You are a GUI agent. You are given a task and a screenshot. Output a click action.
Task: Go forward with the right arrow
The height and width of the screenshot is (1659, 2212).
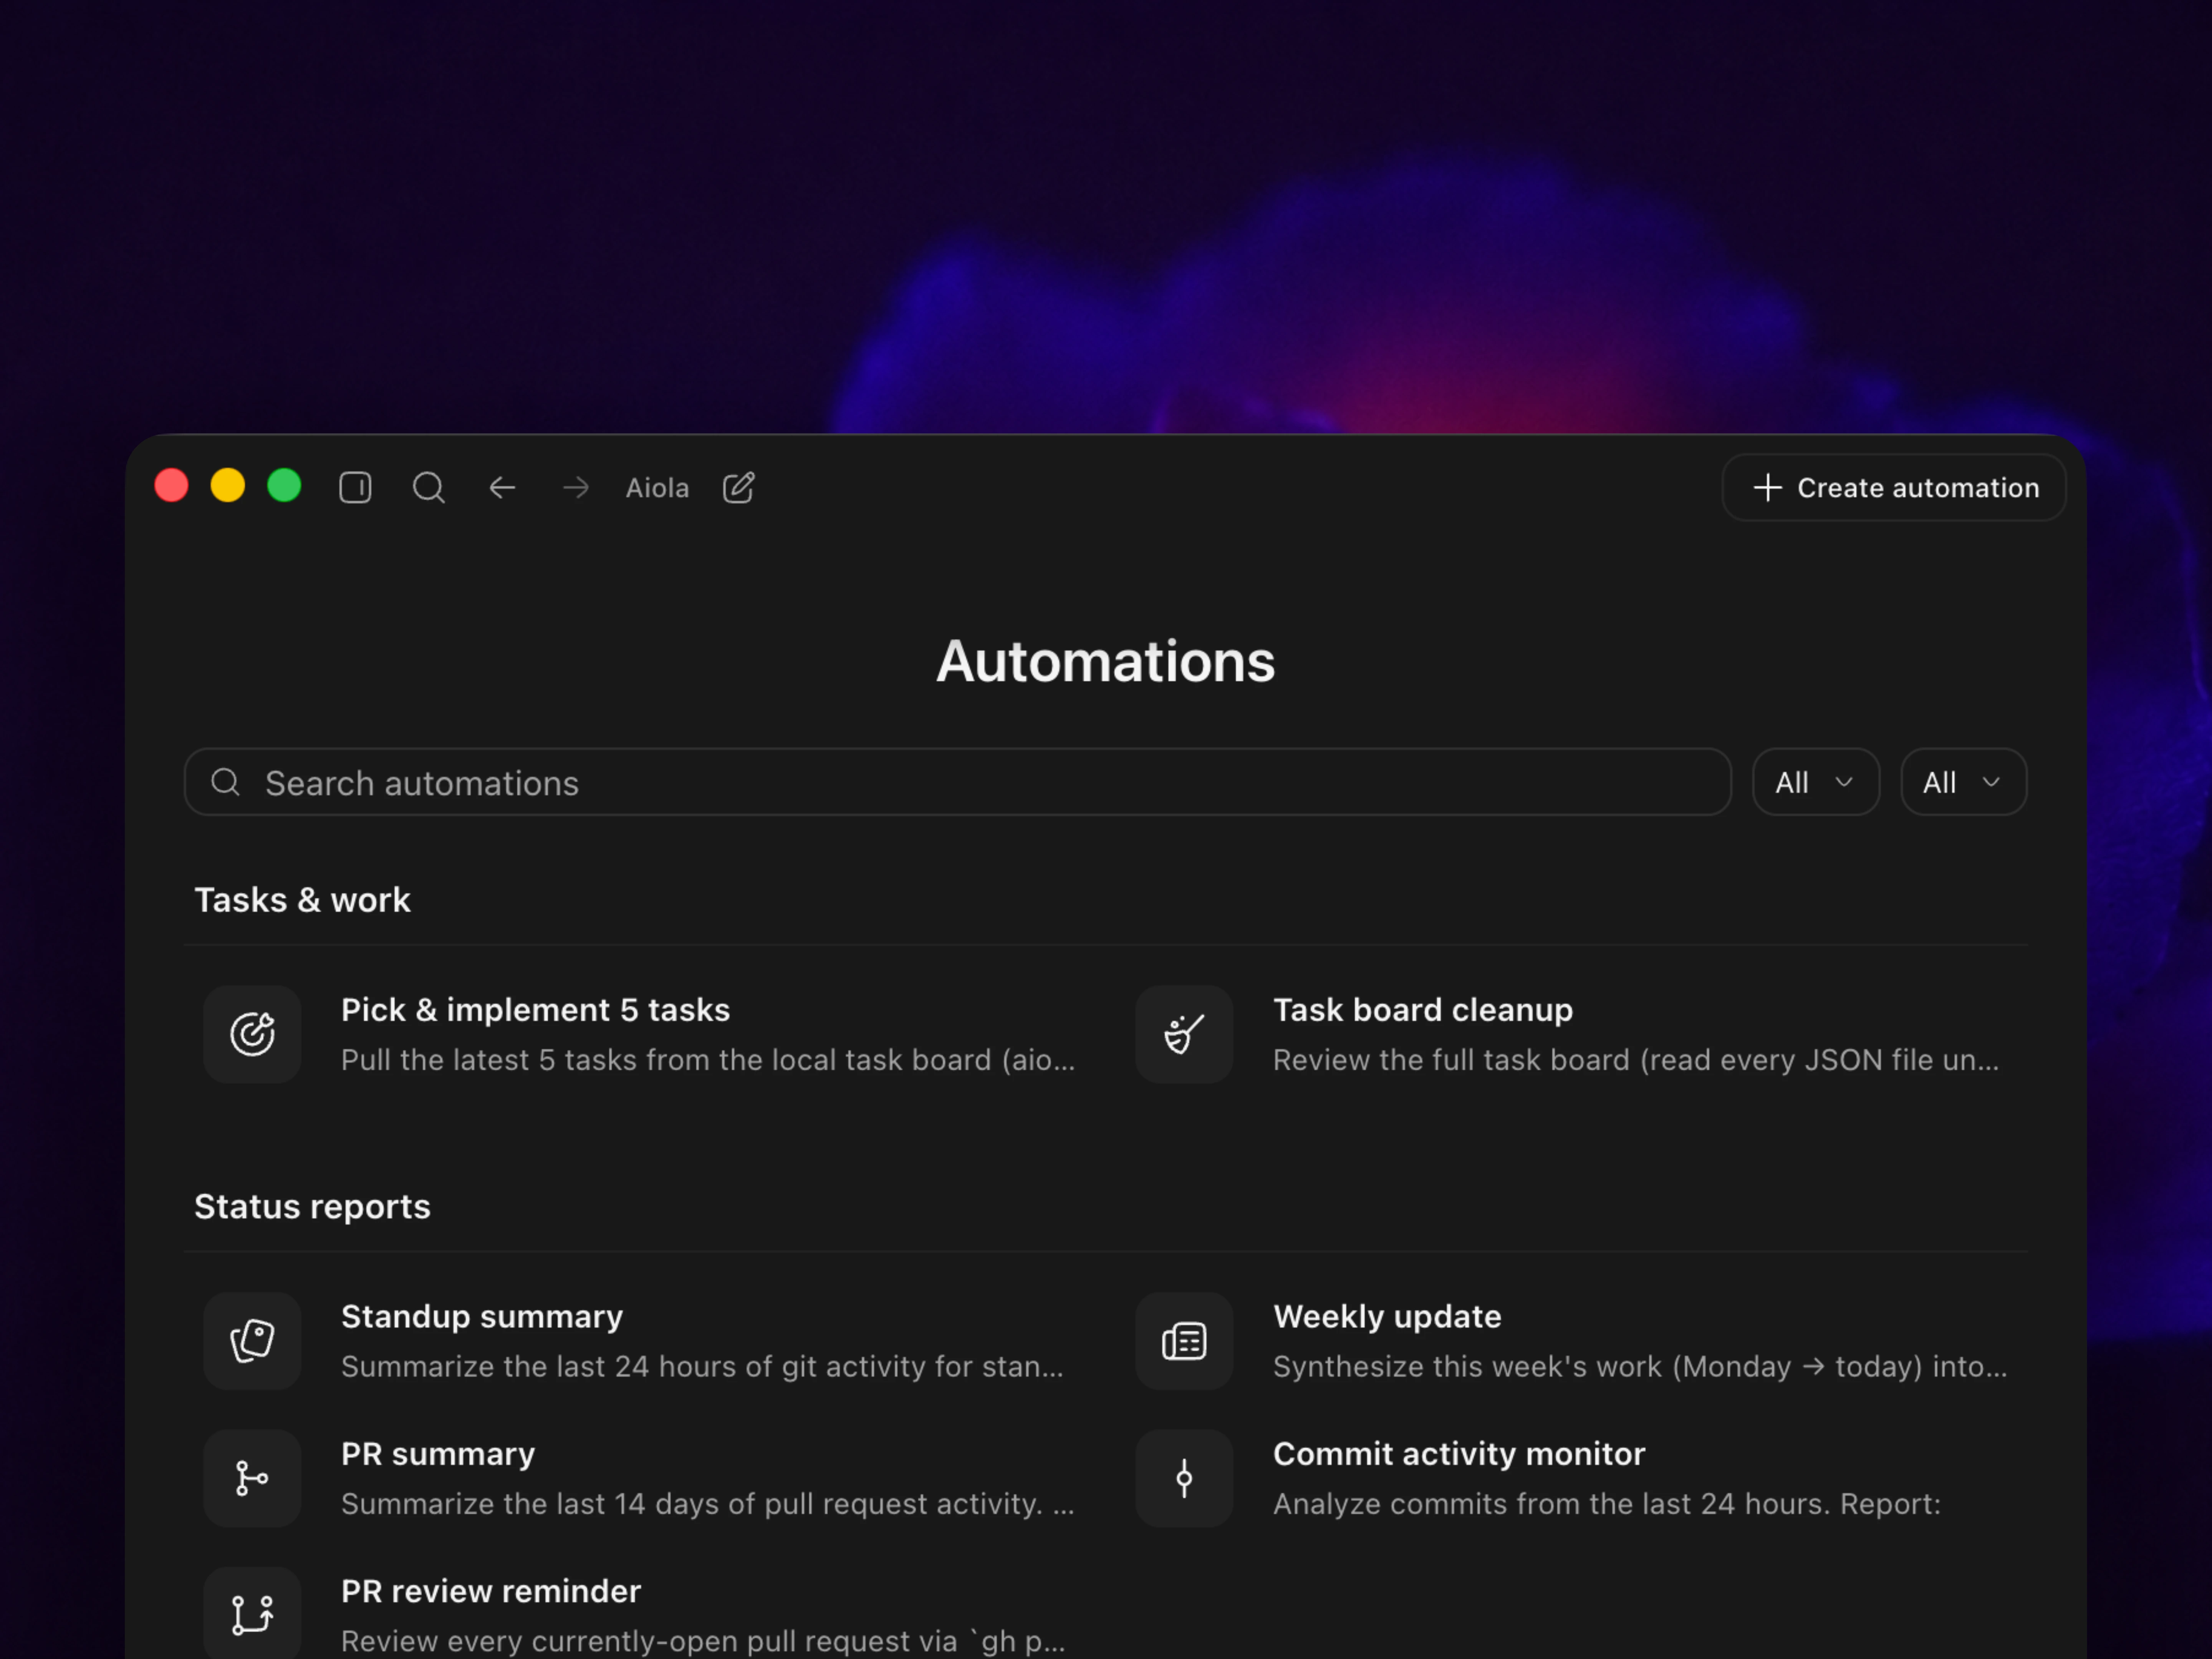click(x=576, y=488)
